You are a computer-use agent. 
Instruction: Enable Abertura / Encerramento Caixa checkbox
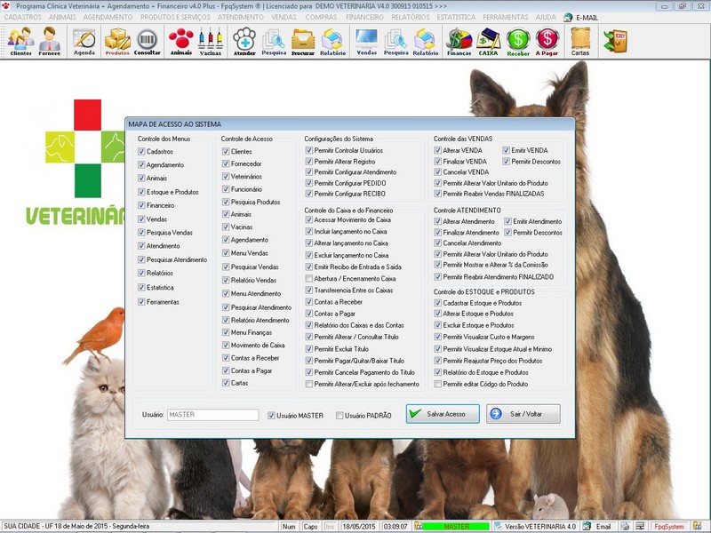pyautogui.click(x=308, y=278)
